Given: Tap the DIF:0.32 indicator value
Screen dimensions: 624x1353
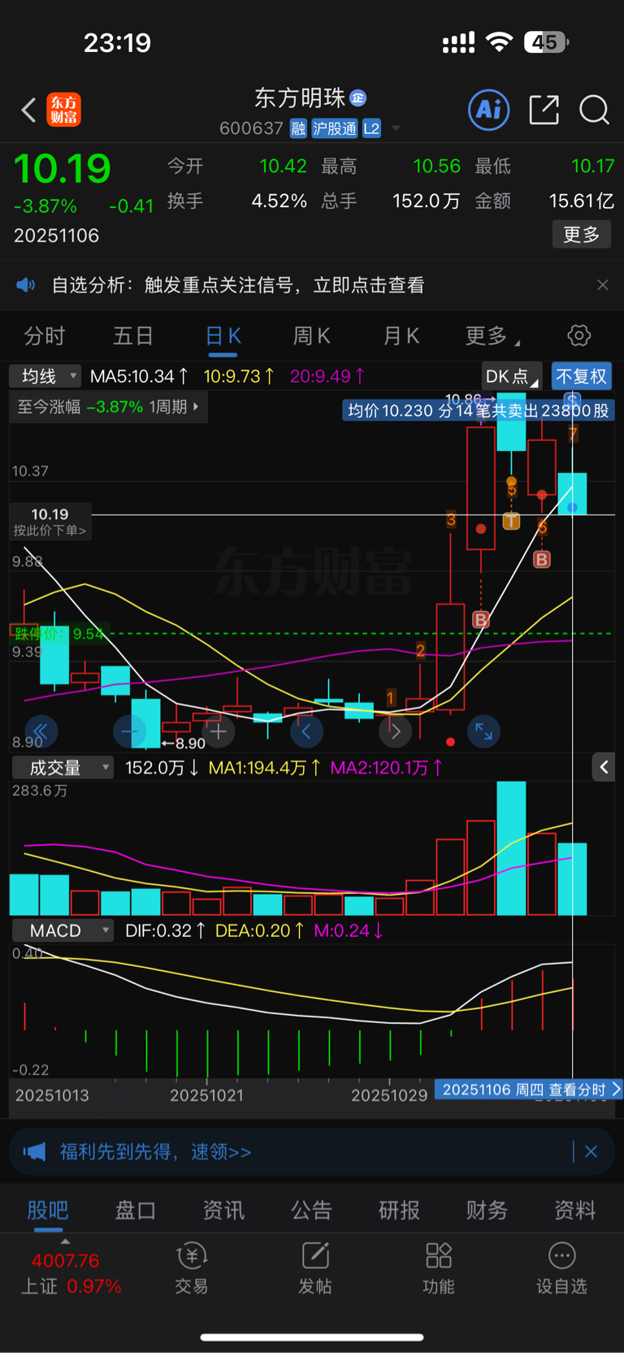Looking at the screenshot, I should (x=165, y=930).
